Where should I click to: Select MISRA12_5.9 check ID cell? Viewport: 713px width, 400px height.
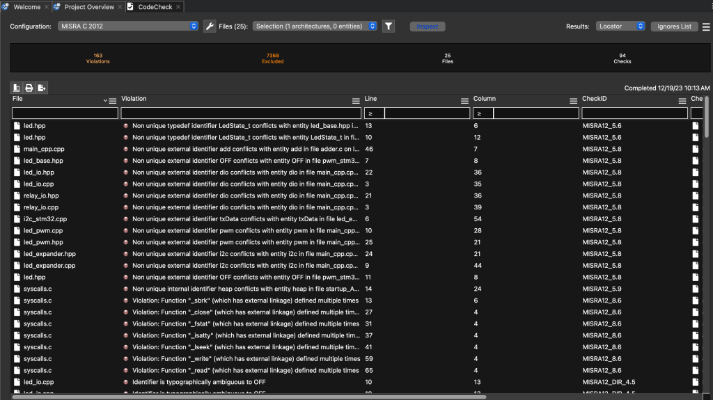pos(602,289)
